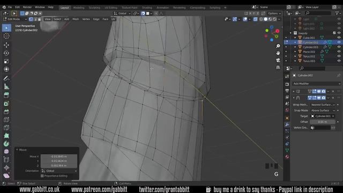343x193 pixels.
Task: Select the Measure tool
Action: pyautogui.click(x=6, y=87)
